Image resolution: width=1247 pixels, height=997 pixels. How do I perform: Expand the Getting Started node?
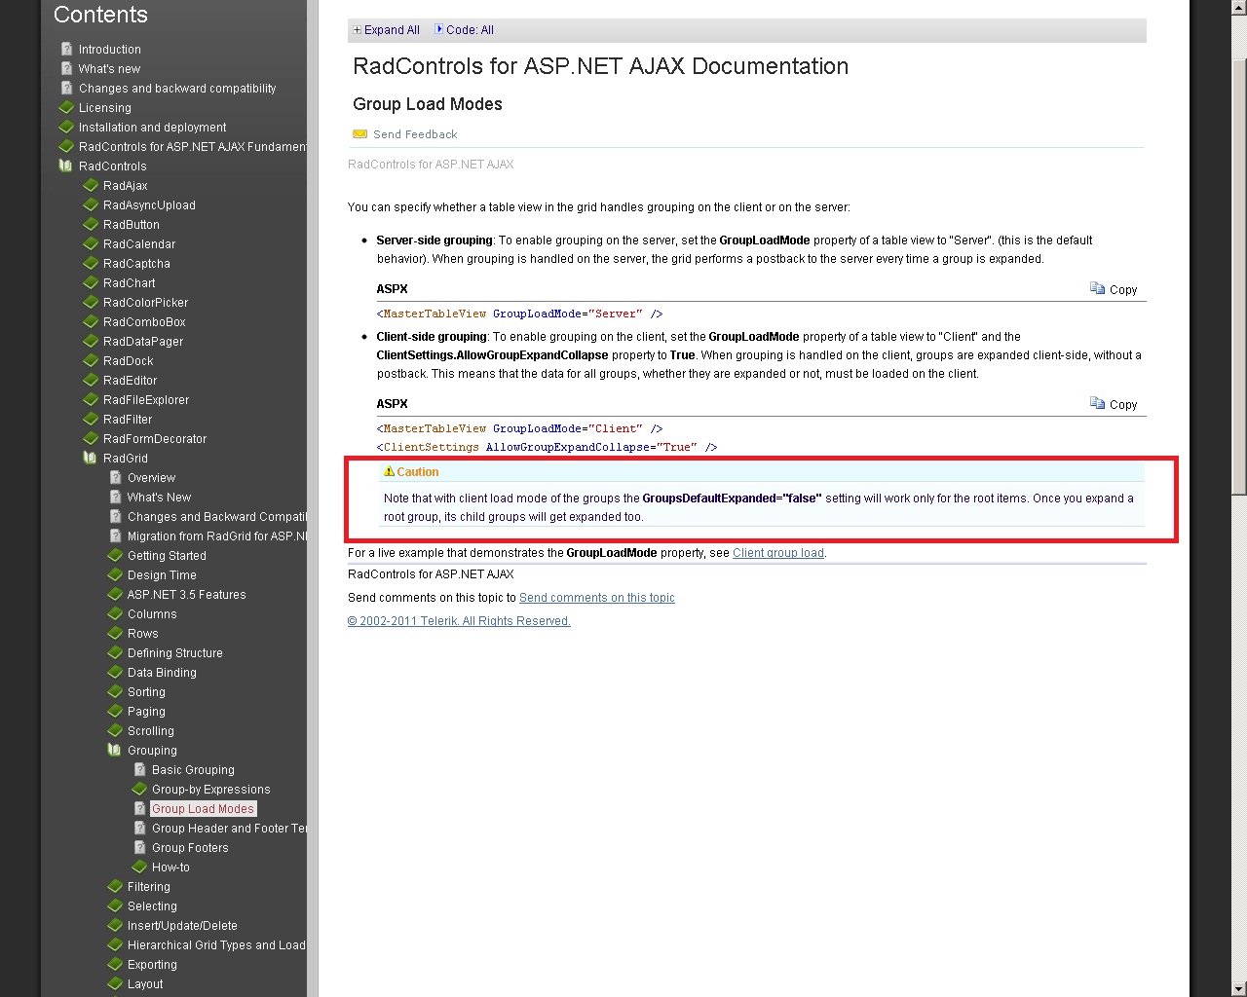point(115,555)
